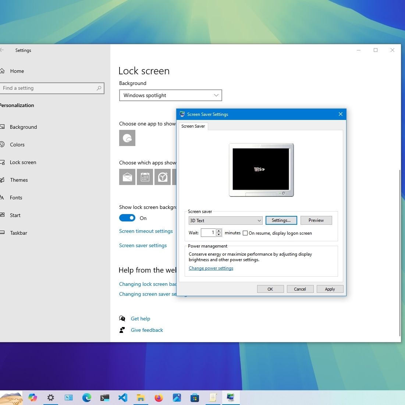The image size is (405, 405).
Task: Go to Background personalization page
Action: (19, 127)
